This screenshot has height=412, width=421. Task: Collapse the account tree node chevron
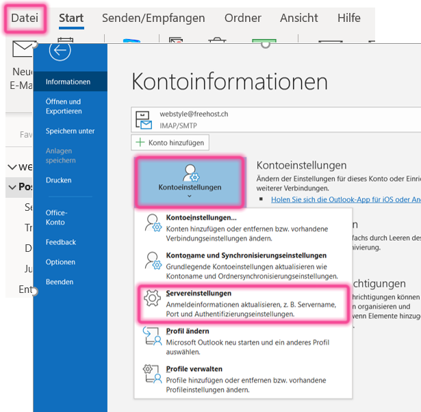point(12,166)
